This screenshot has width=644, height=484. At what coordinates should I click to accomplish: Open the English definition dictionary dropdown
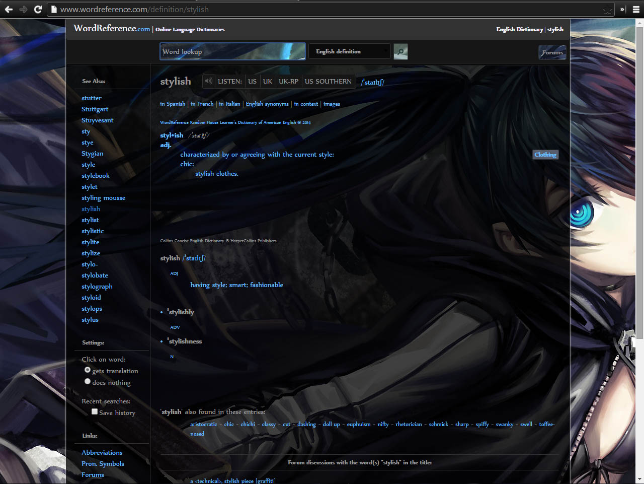click(x=350, y=51)
